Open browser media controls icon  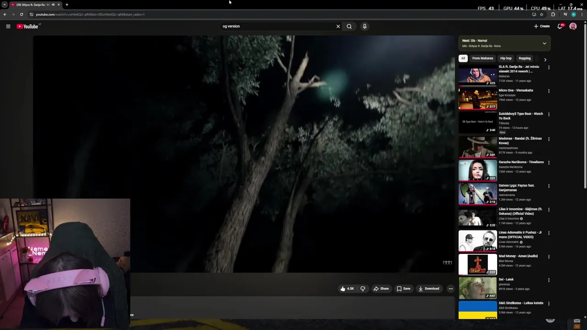(x=565, y=14)
